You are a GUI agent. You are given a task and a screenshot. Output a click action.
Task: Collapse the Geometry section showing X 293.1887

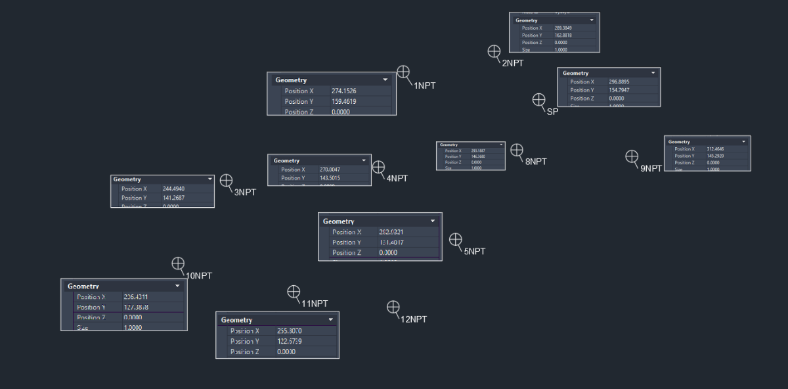pyautogui.click(x=501, y=145)
